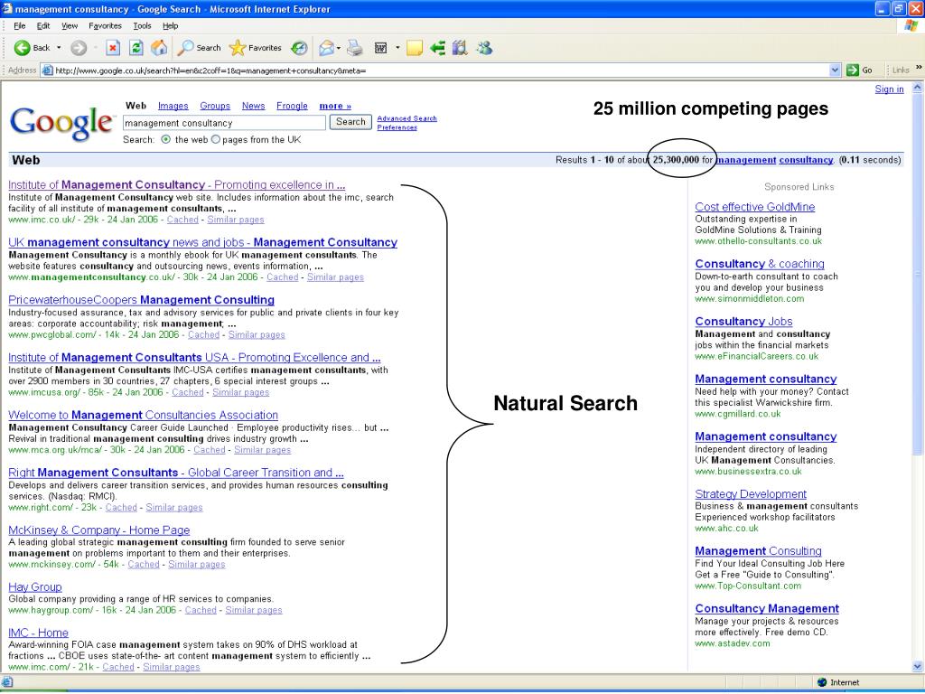This screenshot has height=694, width=925.
Task: Print the page with printer icon
Action: (354, 48)
